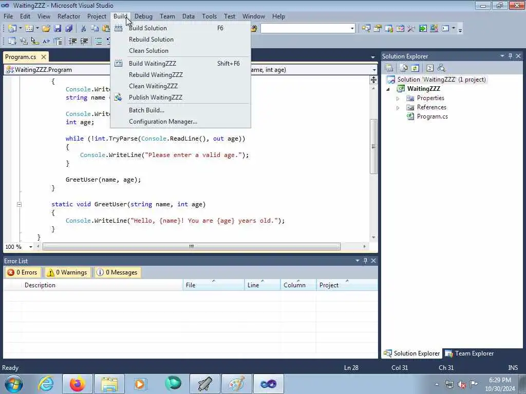This screenshot has height=394, width=526.
Task: Pin the Solution Explorer panel
Action: point(510,56)
